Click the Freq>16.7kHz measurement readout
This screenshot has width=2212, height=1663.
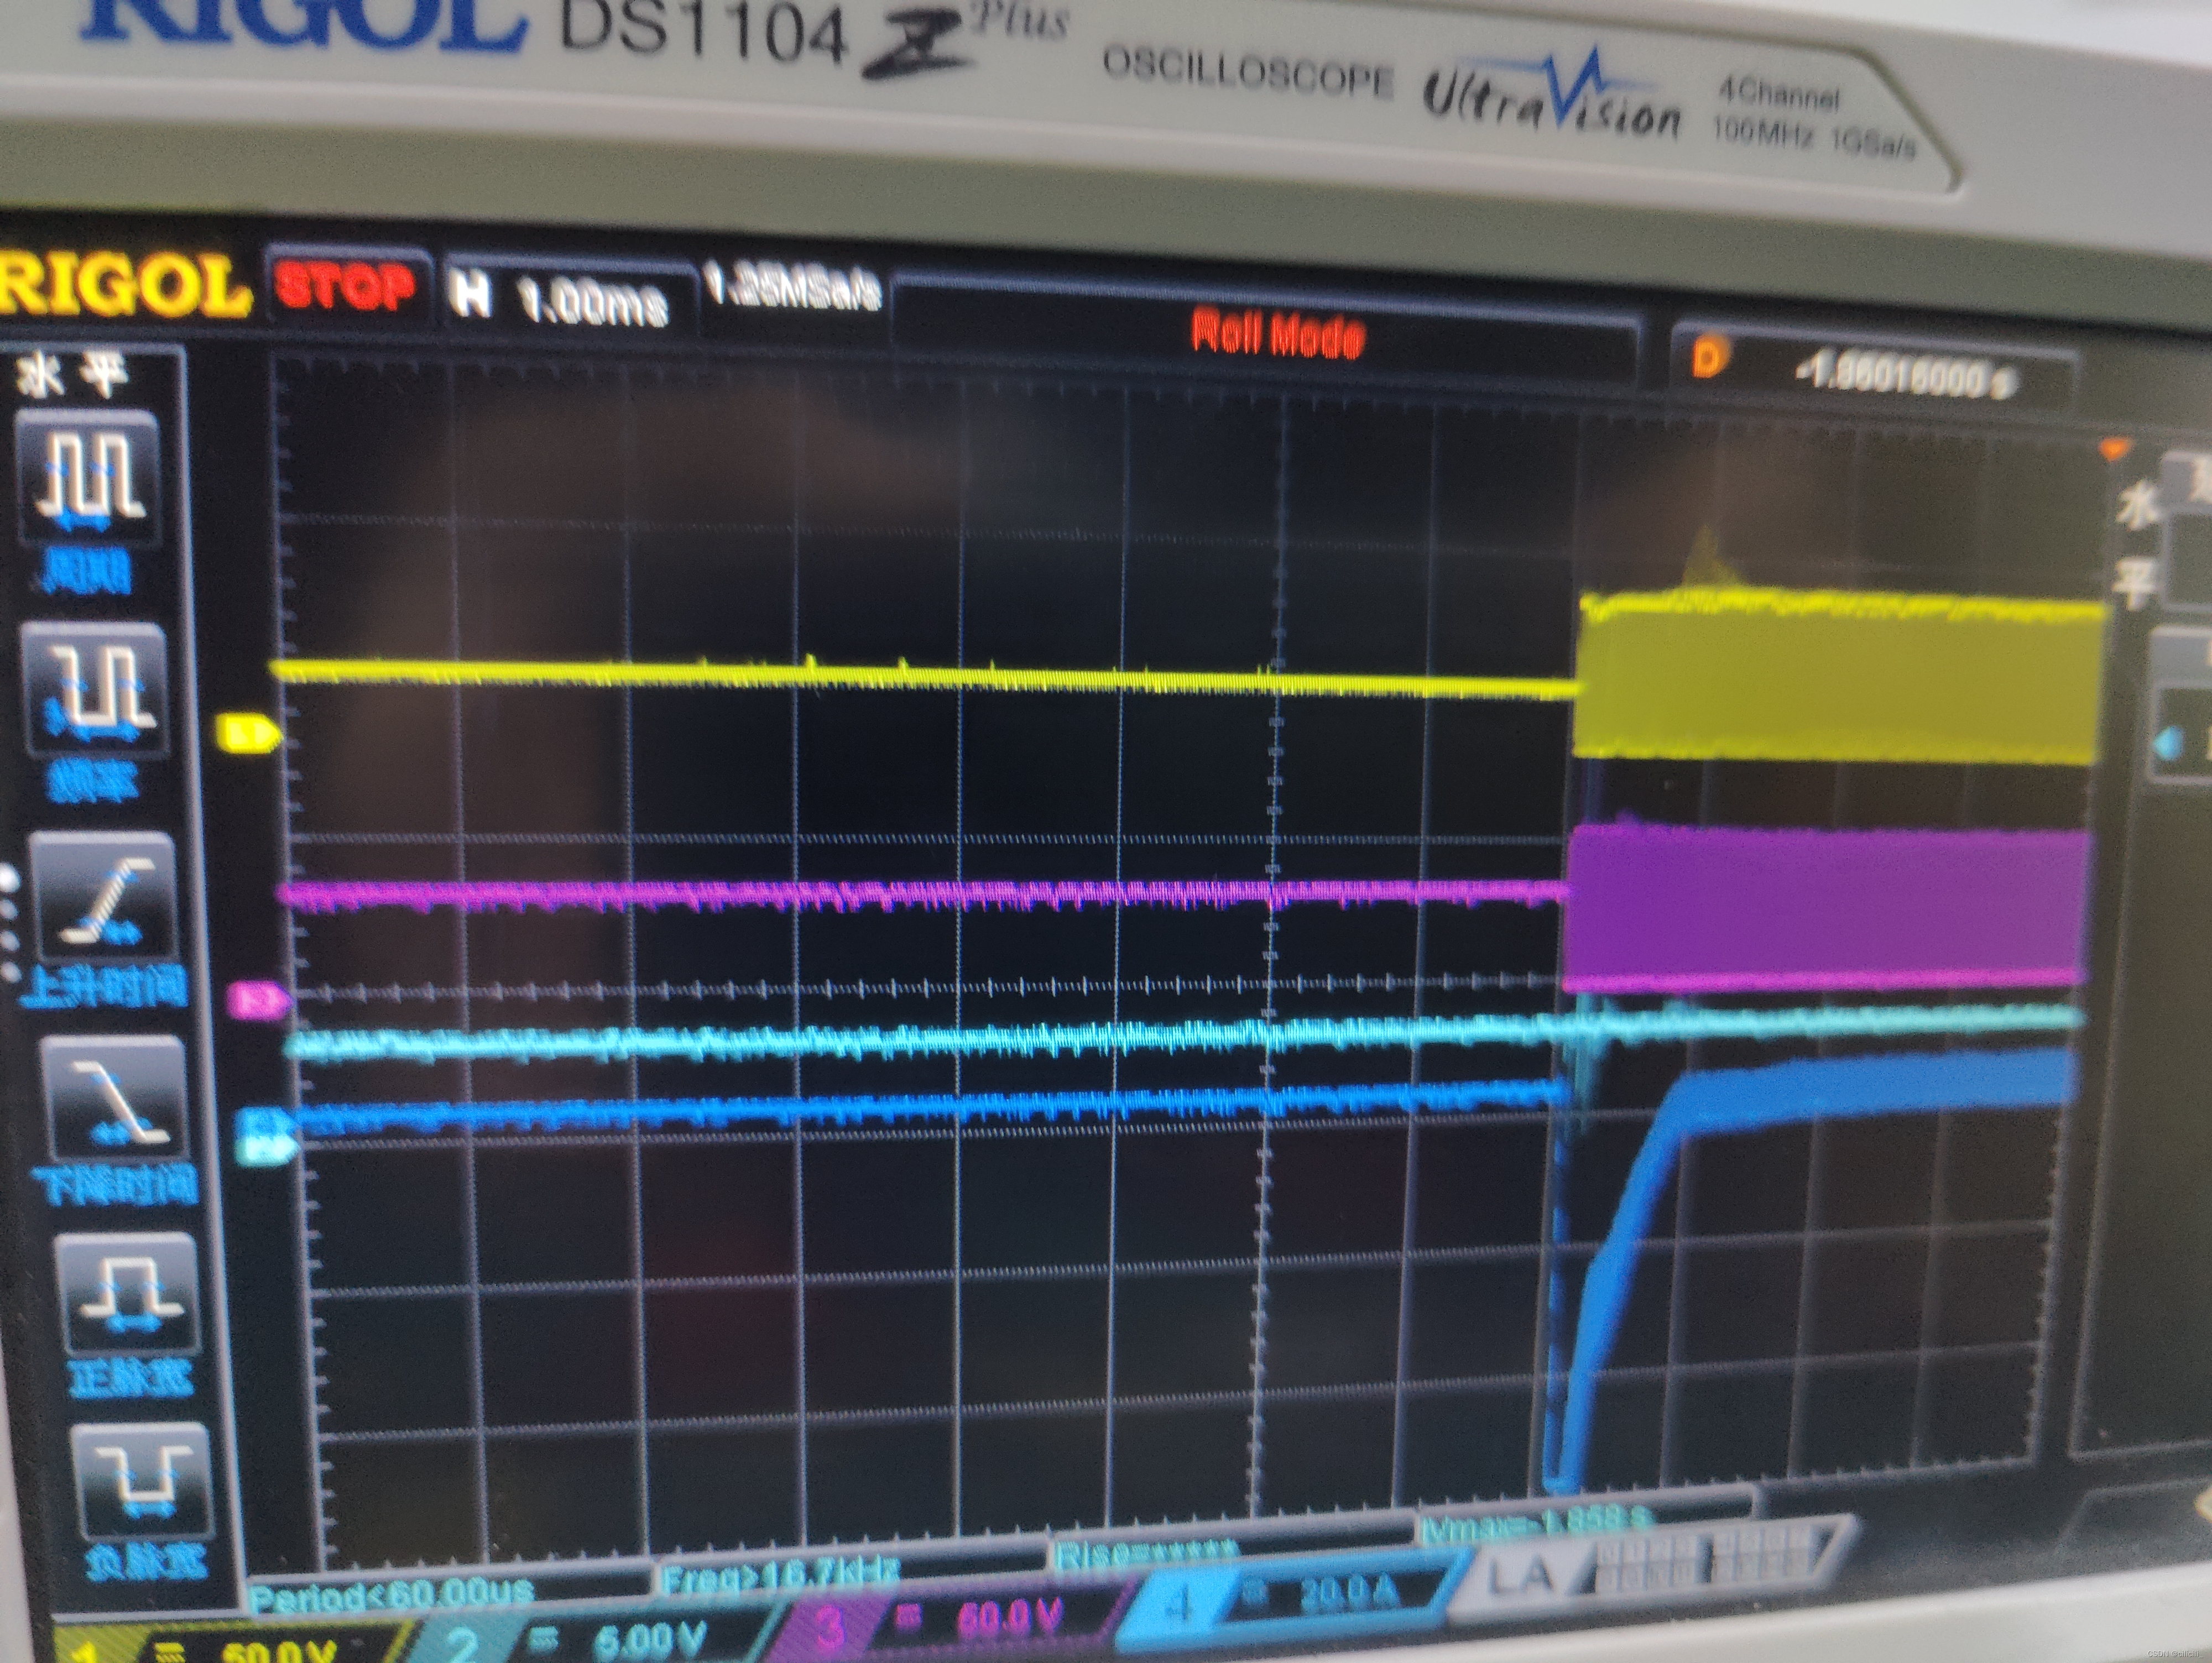(782, 1576)
